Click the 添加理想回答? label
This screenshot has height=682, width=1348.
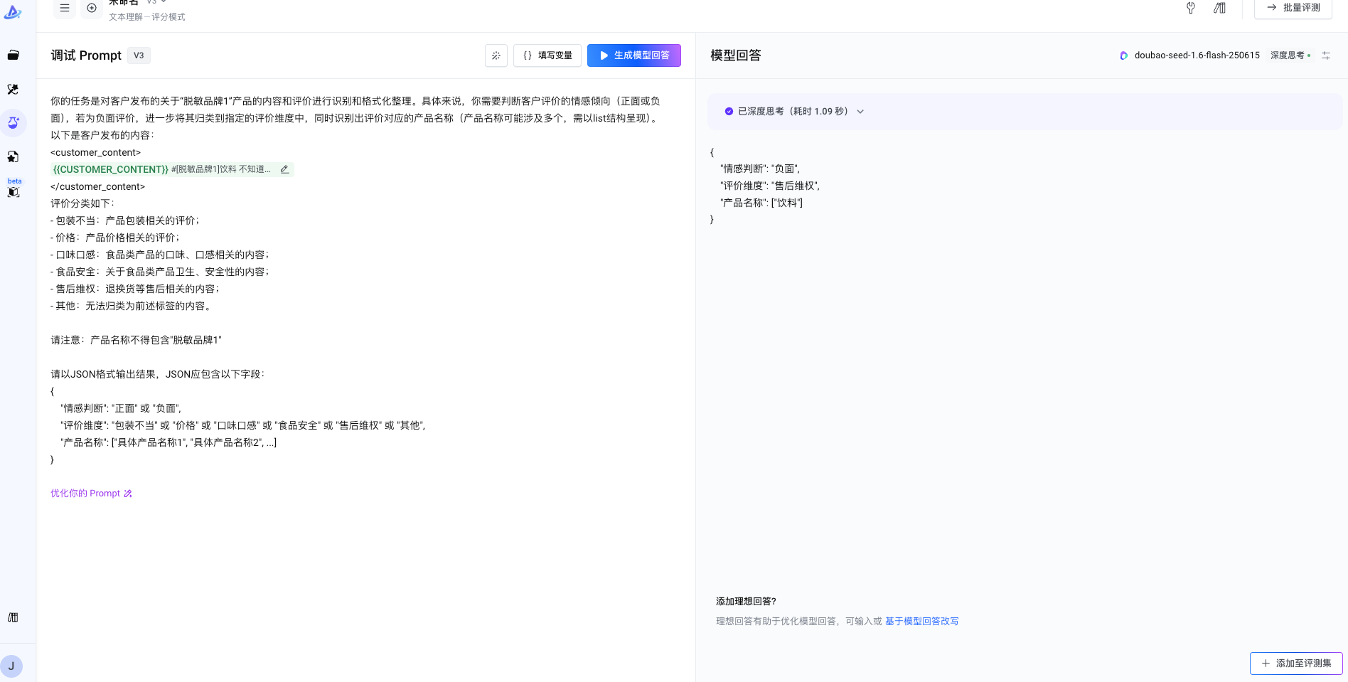click(746, 602)
